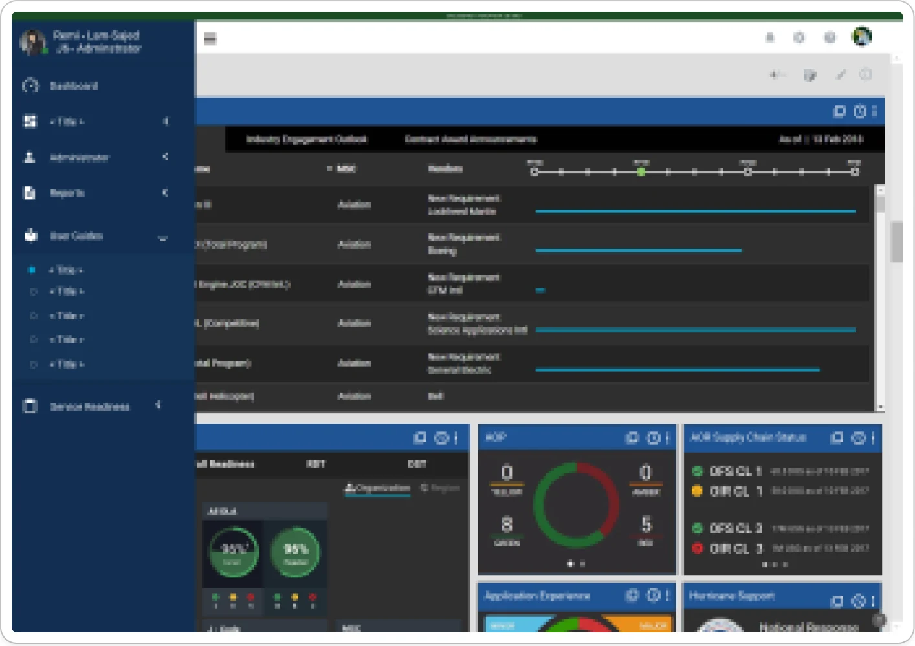Screen dimensions: 915x646
Task: Select the RBT tab in the Readiness panel
Action: 316,464
